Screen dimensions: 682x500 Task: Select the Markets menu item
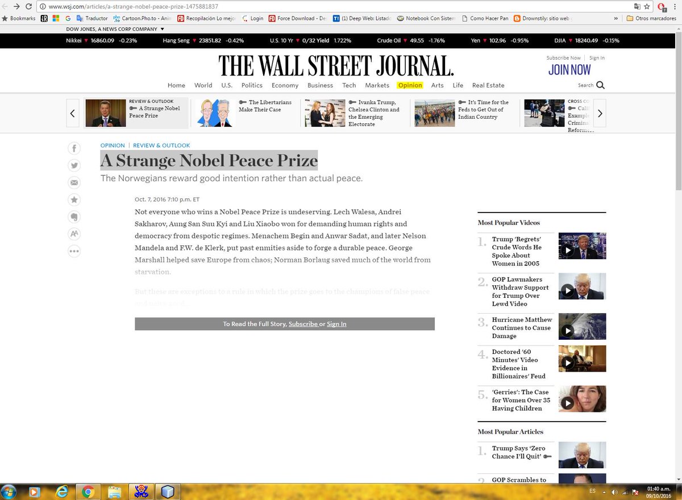(377, 85)
